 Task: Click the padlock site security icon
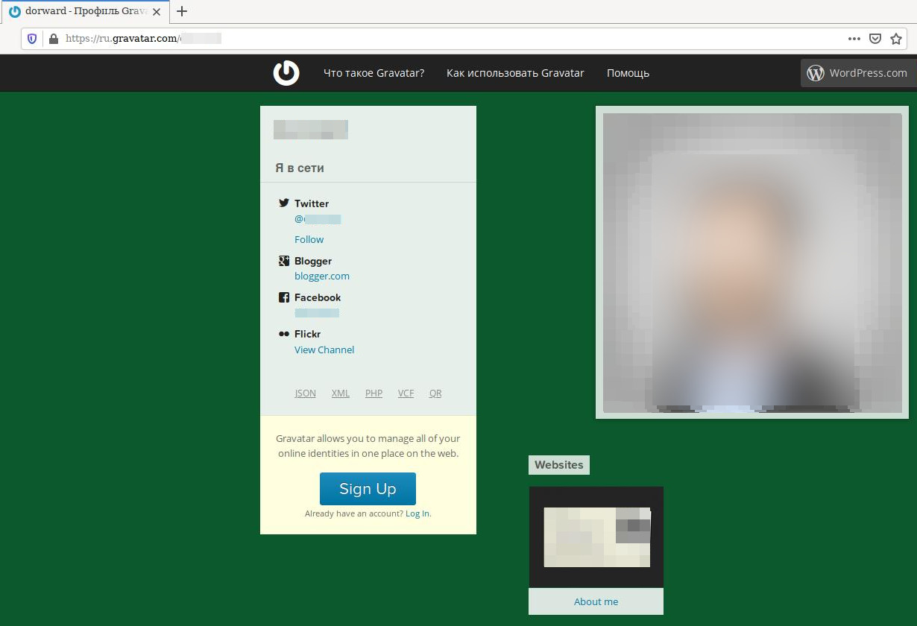point(53,39)
